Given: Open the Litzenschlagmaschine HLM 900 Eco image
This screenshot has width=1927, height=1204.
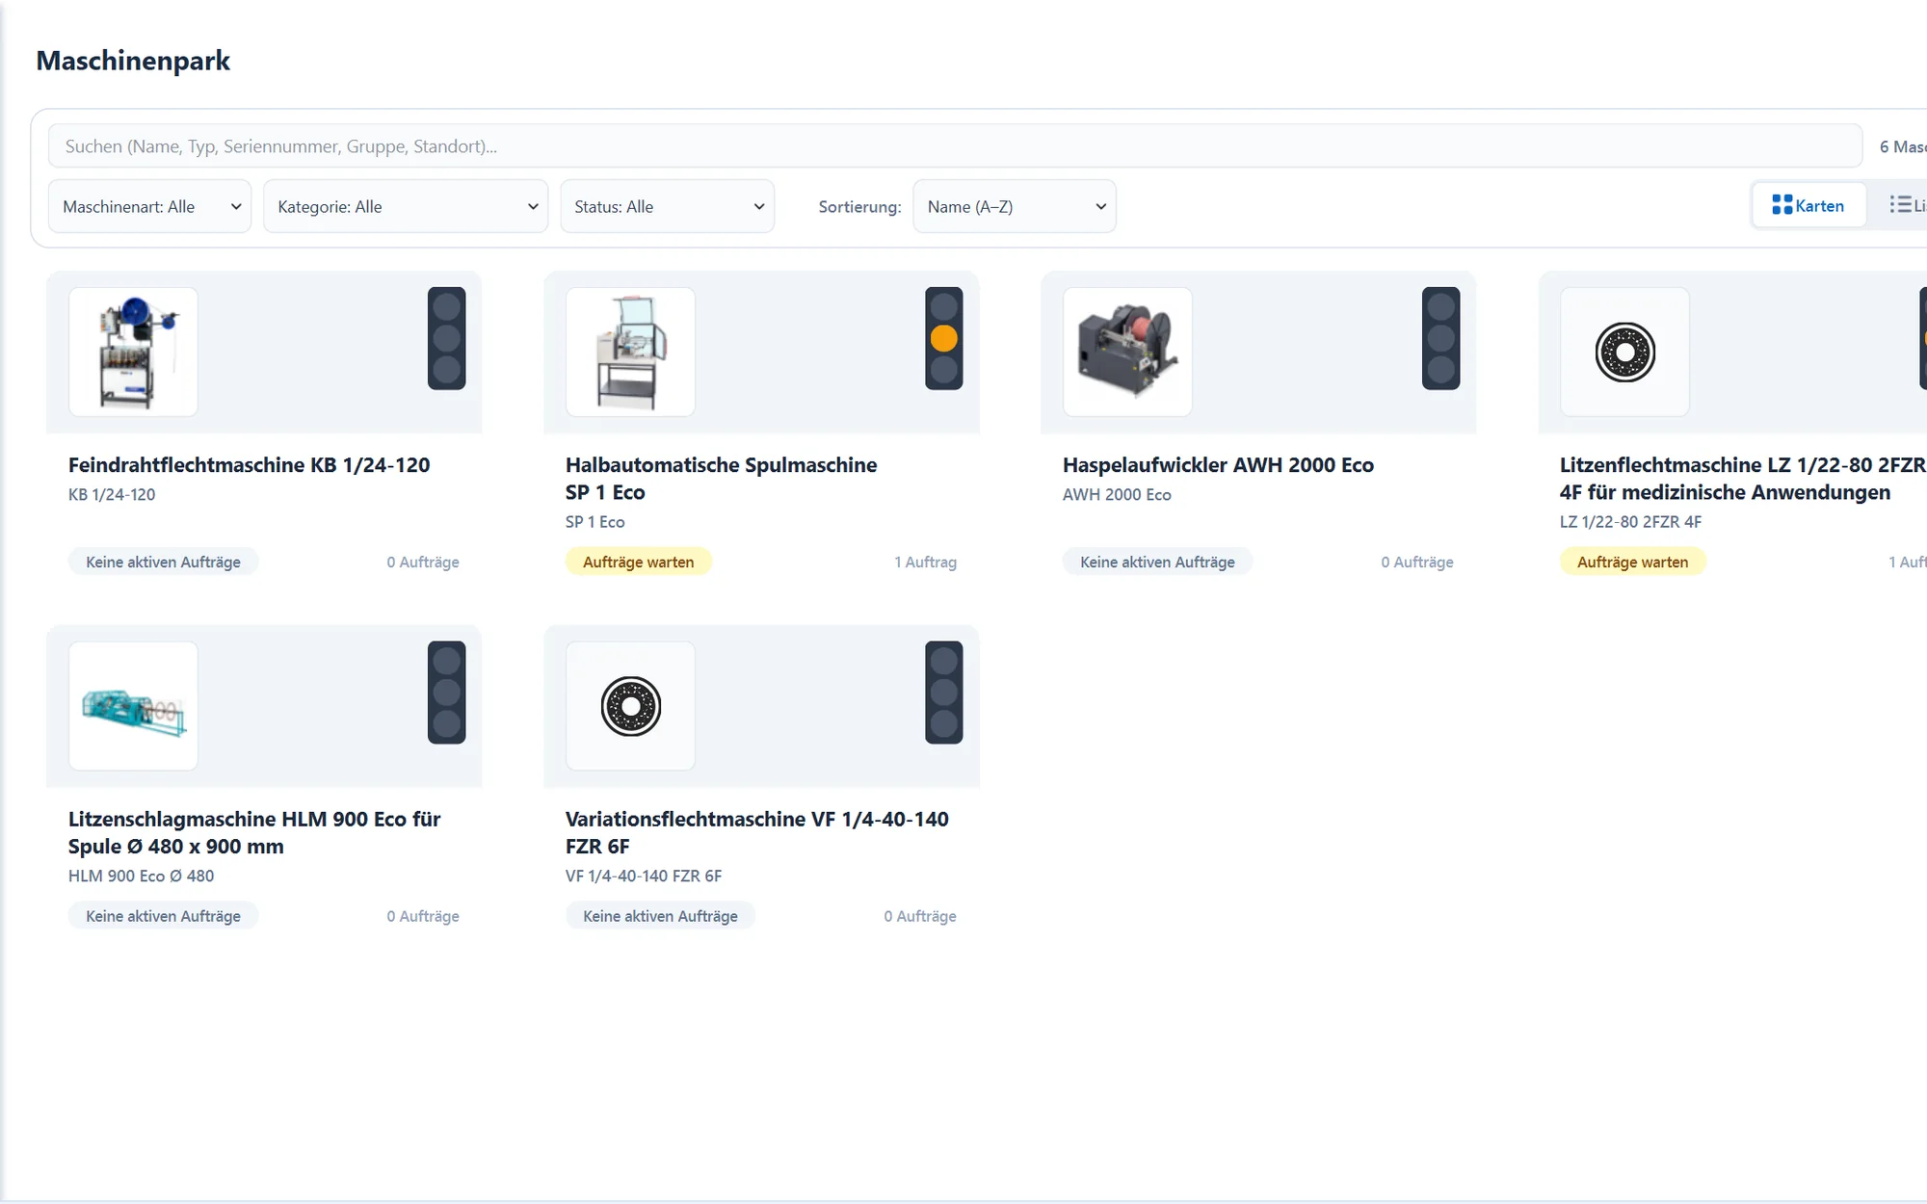Looking at the screenshot, I should (x=133, y=706).
